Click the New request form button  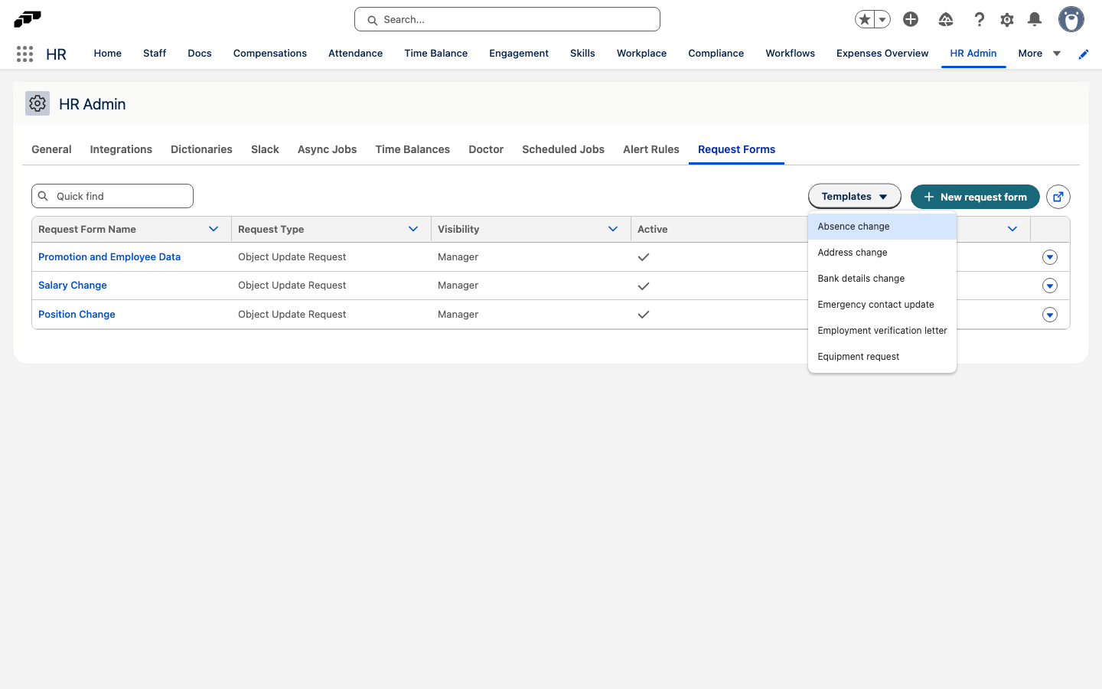pos(975,197)
